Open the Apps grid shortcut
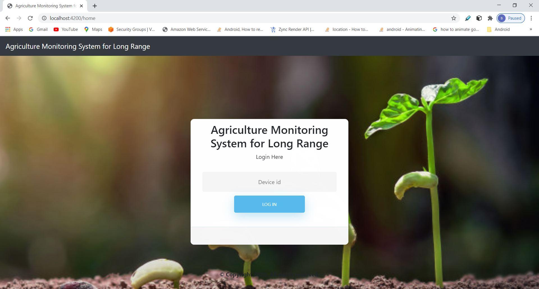Viewport: 539px width, 289px height. click(14, 29)
